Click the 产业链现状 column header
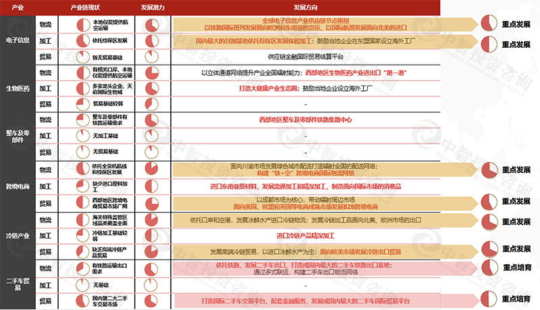Screen dimensions: 540x310 pyautogui.click(x=86, y=7)
